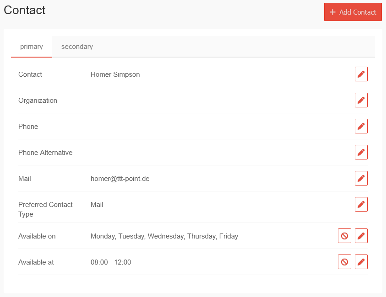This screenshot has height=297, width=386.
Task: Click the Contact page heading
Action: coord(25,10)
